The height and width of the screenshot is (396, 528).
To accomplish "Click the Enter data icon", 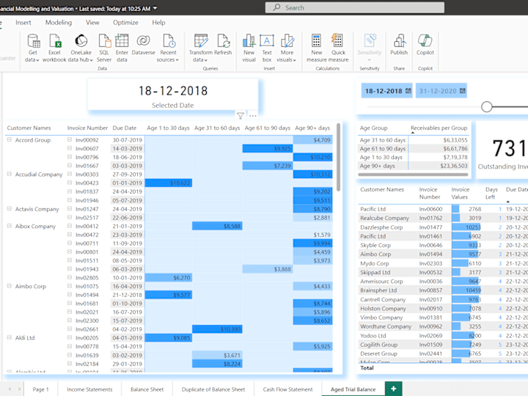I will click(122, 41).
